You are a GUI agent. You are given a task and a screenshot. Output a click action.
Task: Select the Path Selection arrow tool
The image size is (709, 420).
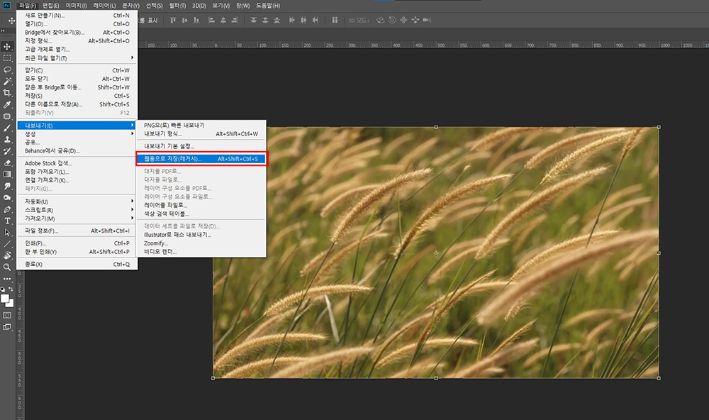[x=7, y=233]
